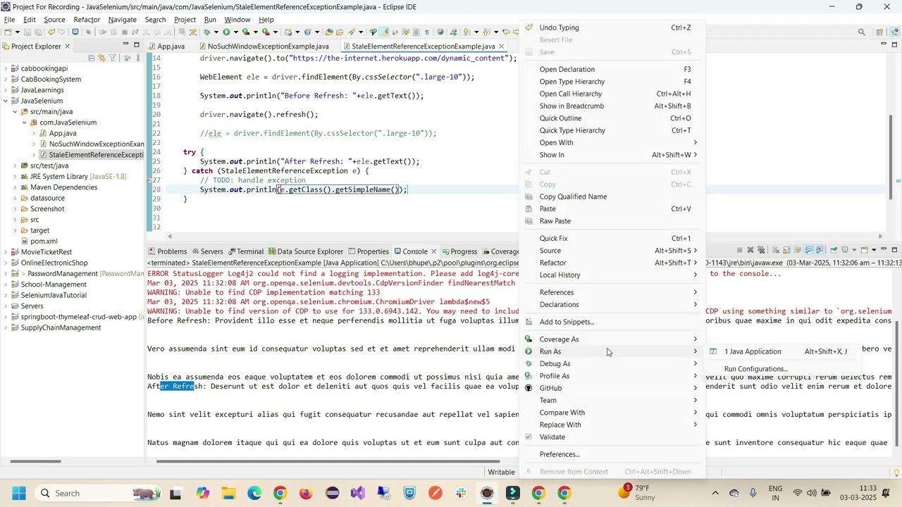Toggle Show Console When Standard Error Changes
The height and width of the screenshot is (507, 902).
coord(820,250)
